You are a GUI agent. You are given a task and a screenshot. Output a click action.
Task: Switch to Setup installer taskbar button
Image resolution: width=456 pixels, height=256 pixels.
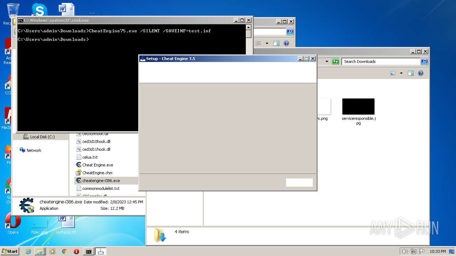[x=100, y=251]
